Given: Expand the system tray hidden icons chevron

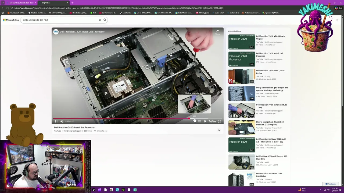Looking at the screenshot, I should click(x=321, y=190).
